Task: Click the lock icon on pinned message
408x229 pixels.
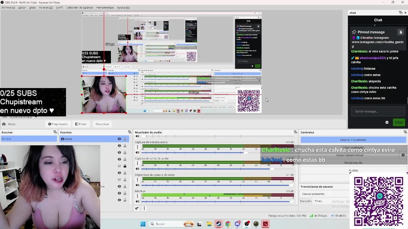Action: click(x=401, y=32)
